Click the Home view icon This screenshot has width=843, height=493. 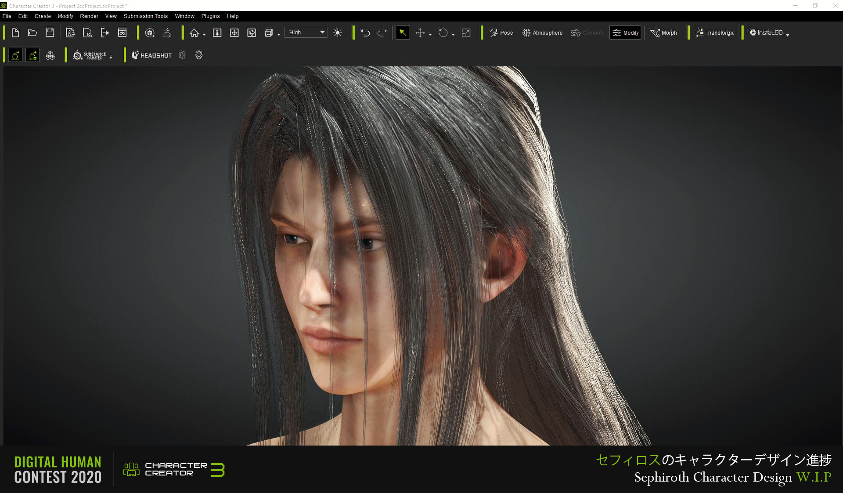pyautogui.click(x=194, y=33)
